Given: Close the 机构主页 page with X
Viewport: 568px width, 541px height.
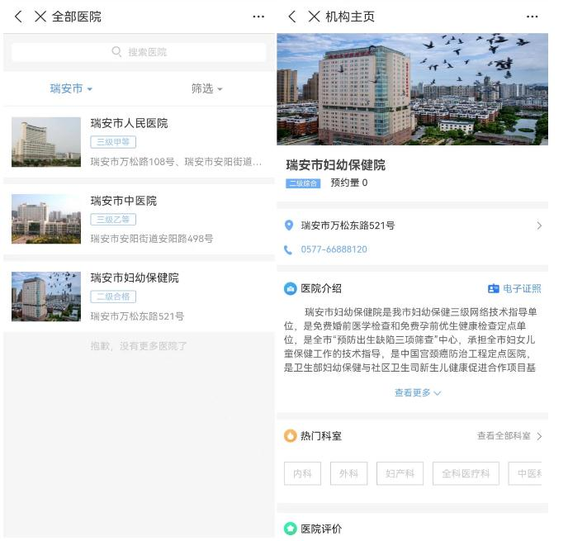Looking at the screenshot, I should tap(313, 17).
